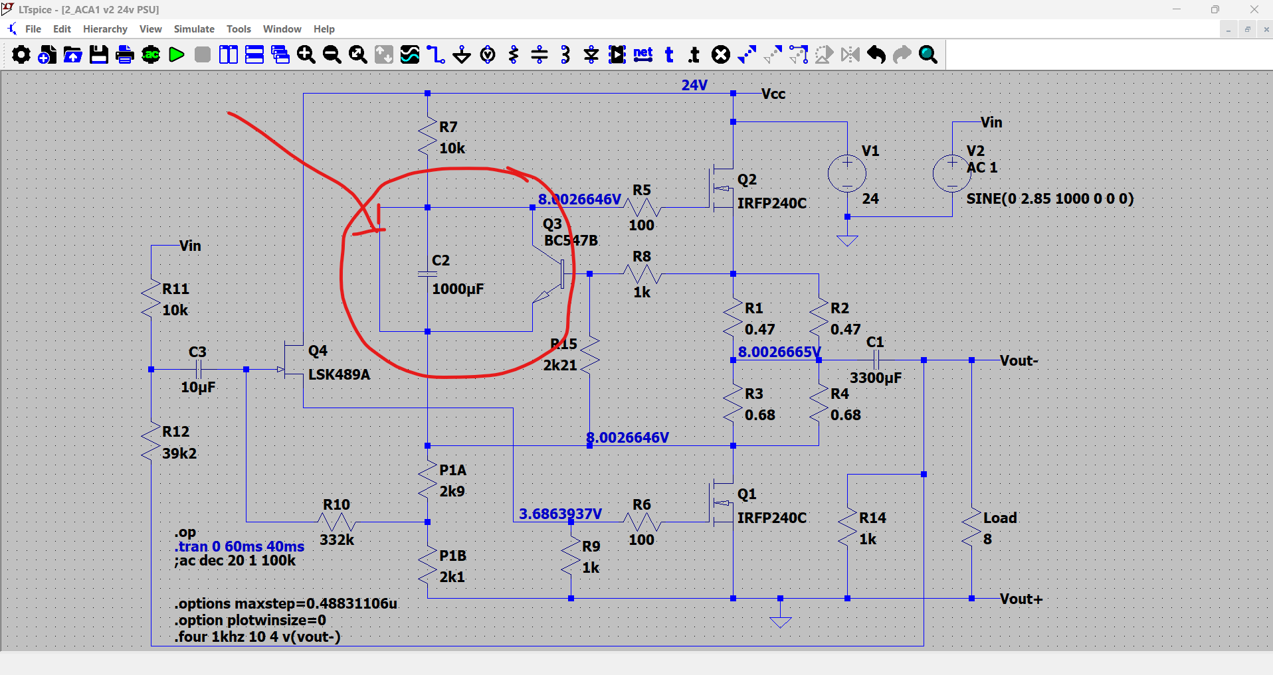This screenshot has height=675, width=1273.
Task: Open the Configure Analysis (.ac) dialog
Action: click(151, 54)
